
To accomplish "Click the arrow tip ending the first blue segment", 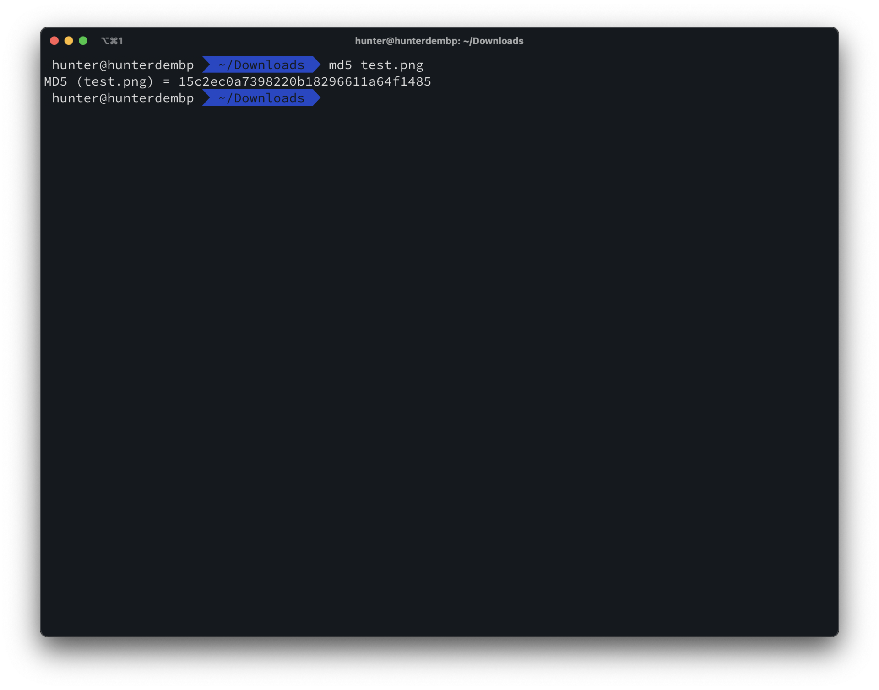I will 317,65.
